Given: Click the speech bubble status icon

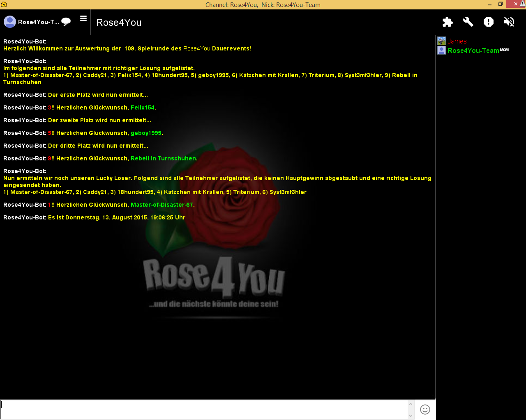Looking at the screenshot, I should 66,22.
